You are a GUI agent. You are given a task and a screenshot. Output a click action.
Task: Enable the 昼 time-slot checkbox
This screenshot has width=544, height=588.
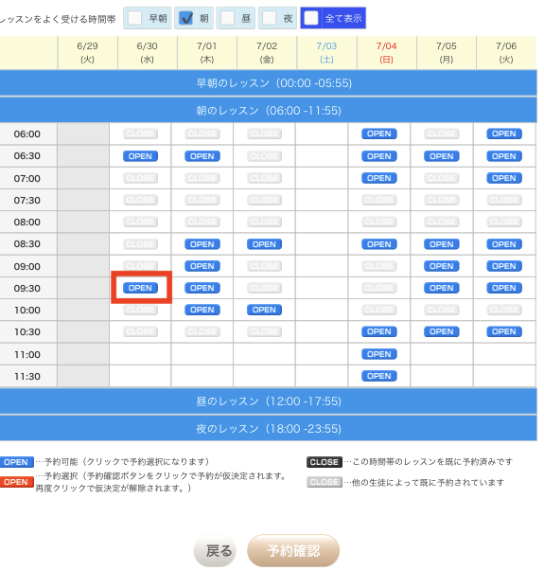point(227,18)
